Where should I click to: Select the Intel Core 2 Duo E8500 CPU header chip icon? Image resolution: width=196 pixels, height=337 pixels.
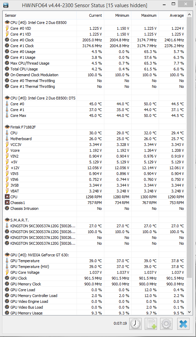click(x=7, y=22)
